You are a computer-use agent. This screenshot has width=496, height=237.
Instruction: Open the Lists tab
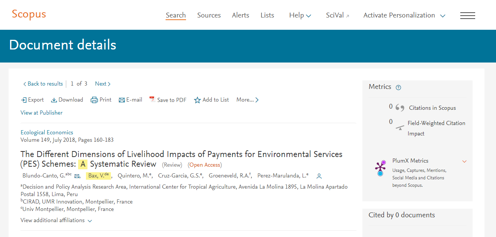point(267,15)
